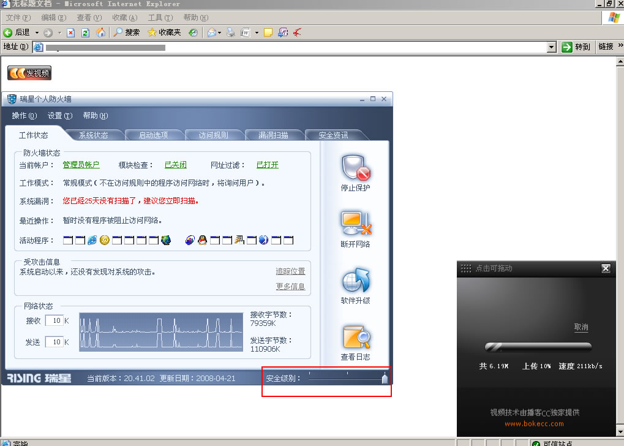Switch to the 系统状态 tab
Screen dimensions: 624x446
94,135
